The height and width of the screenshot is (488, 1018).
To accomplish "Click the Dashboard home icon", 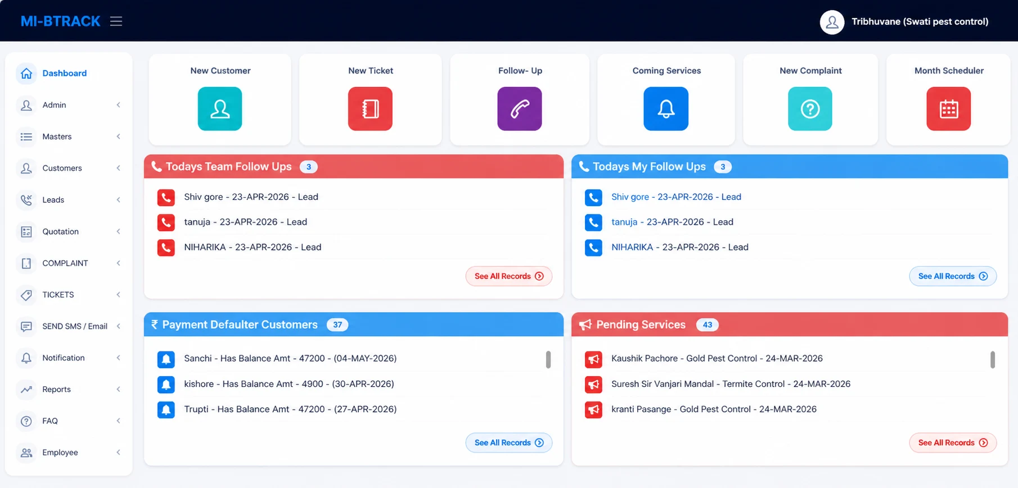I will pyautogui.click(x=26, y=73).
